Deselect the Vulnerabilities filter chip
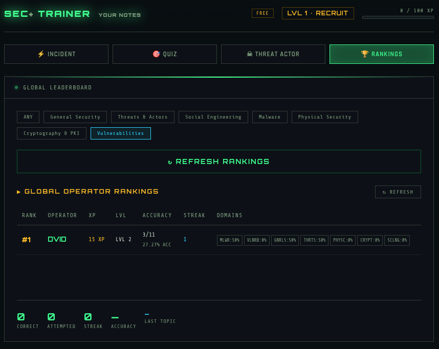 [121, 133]
